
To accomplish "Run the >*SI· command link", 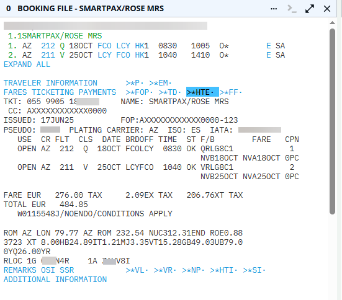I will pyautogui.click(x=254, y=270).
